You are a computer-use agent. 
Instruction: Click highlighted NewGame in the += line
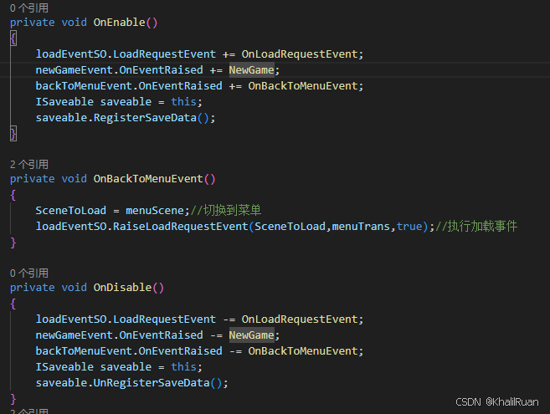pyautogui.click(x=251, y=70)
